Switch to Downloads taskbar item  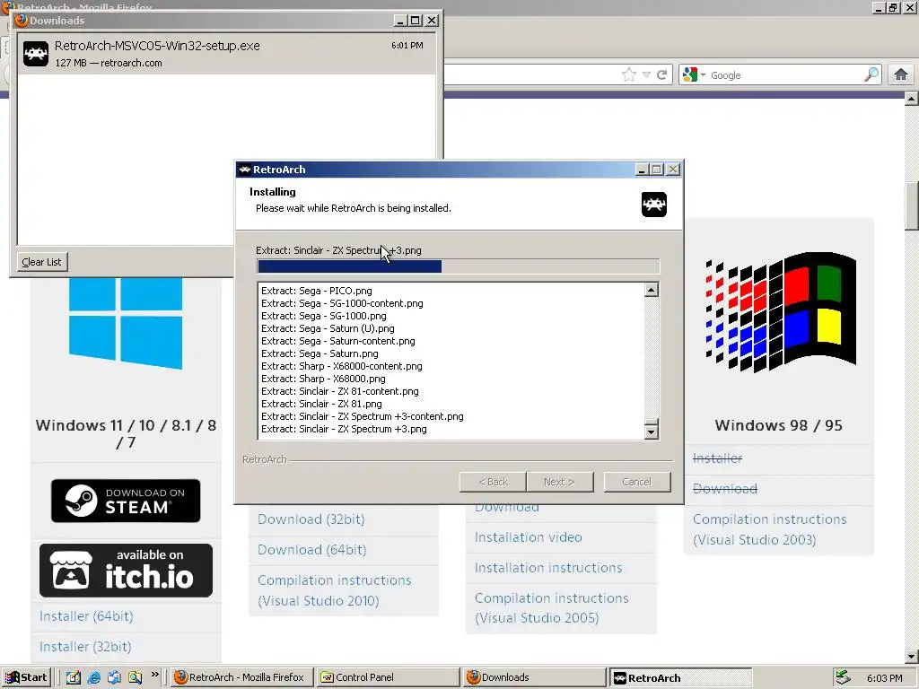535,677
